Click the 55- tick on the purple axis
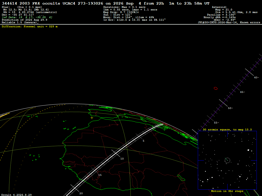 coord(216,123)
